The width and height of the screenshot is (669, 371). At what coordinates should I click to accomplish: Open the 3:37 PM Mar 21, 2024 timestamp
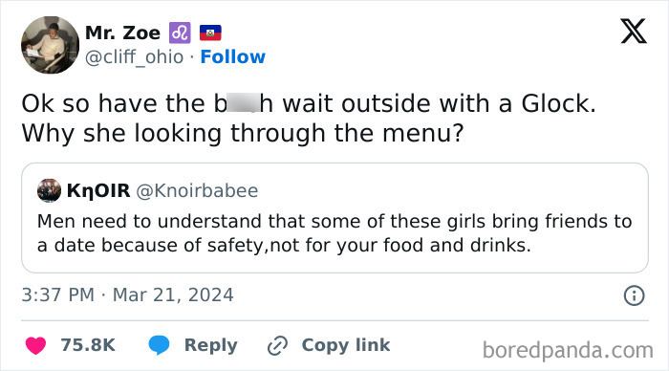click(x=127, y=295)
